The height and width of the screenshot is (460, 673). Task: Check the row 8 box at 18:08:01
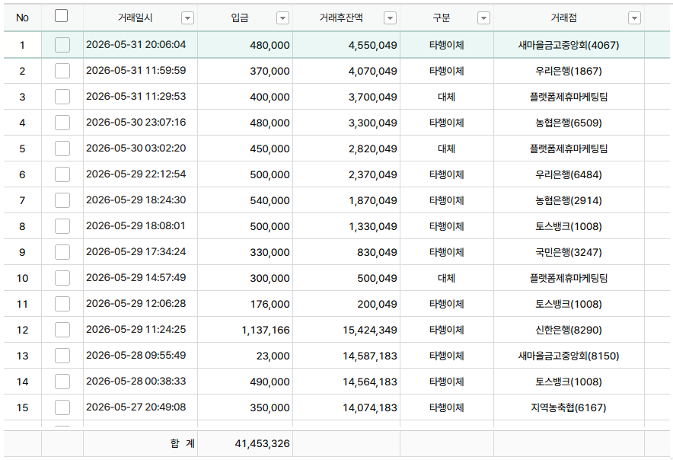point(62,226)
